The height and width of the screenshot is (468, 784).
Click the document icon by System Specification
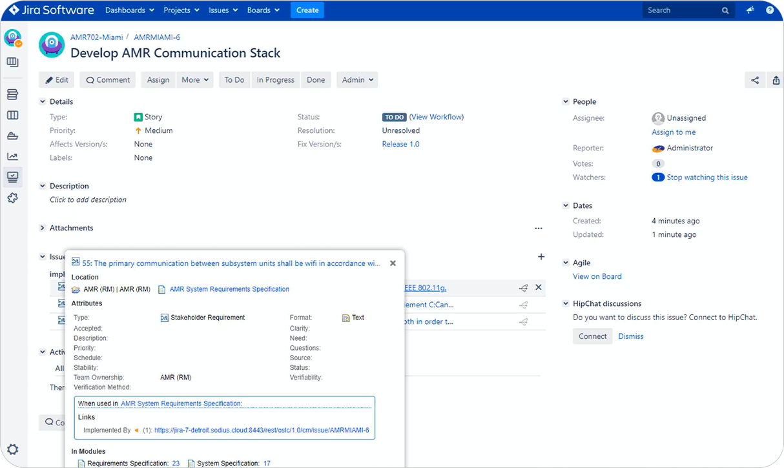192,463
